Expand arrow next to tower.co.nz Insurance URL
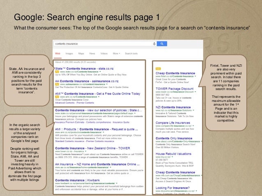 [85, 151]
